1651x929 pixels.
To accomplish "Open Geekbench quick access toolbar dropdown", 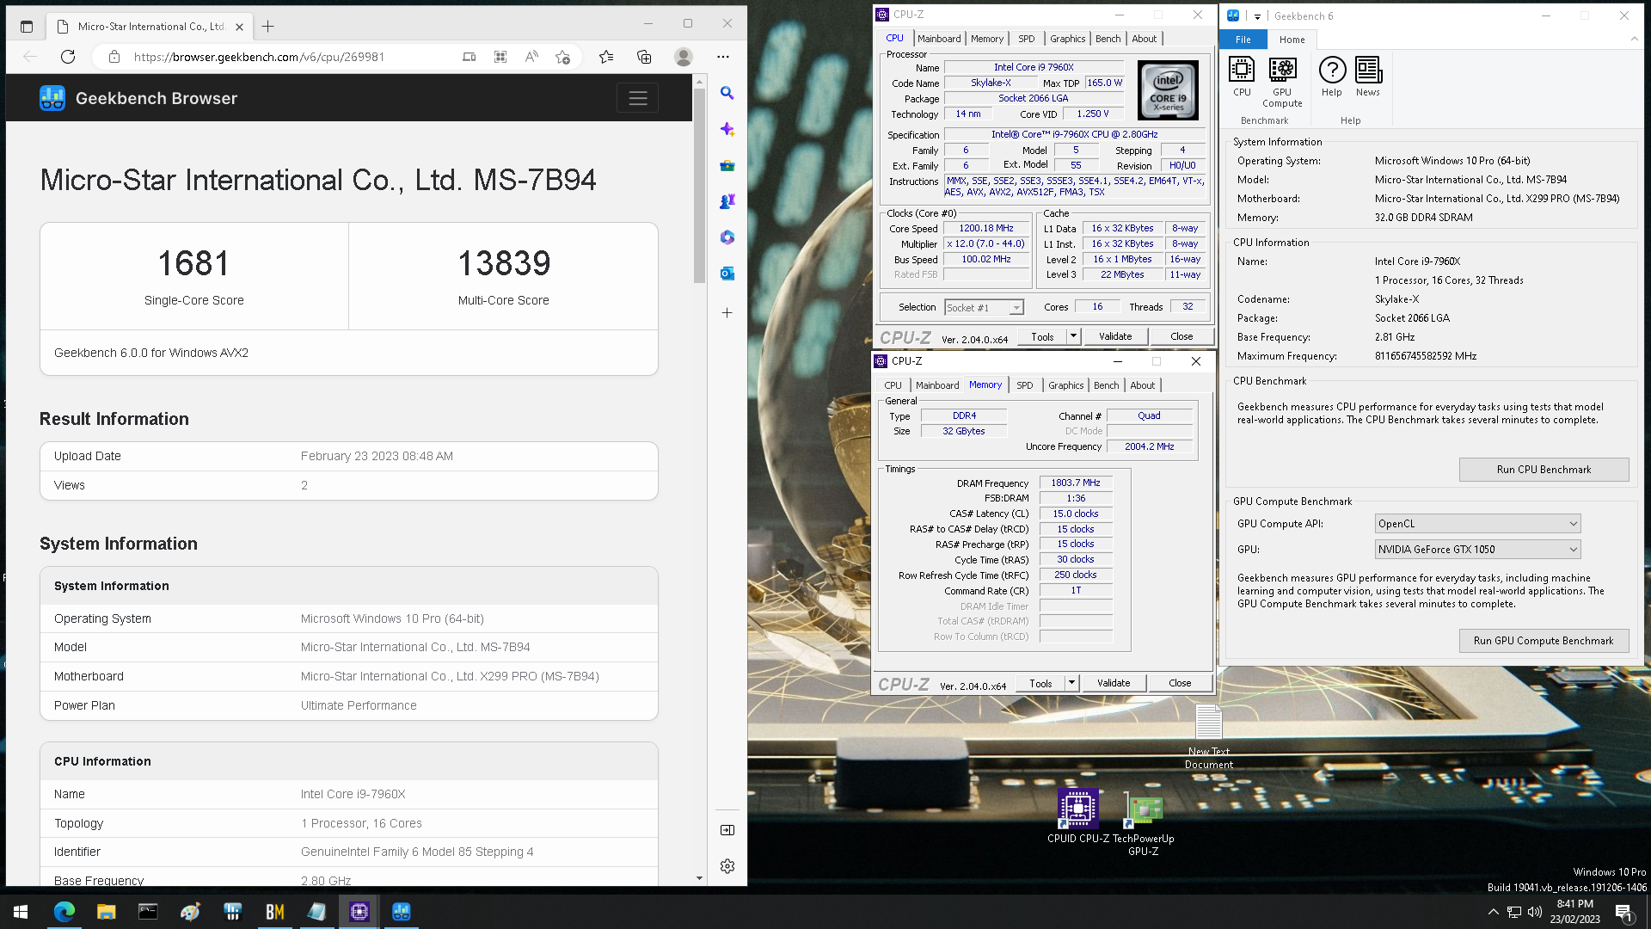I will (1257, 16).
